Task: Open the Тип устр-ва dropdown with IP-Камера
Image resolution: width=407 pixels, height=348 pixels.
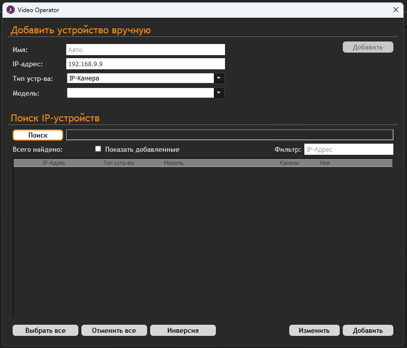Action: 218,78
